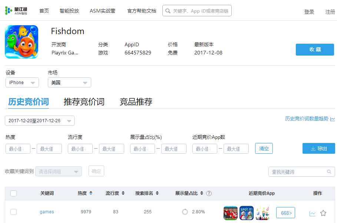
Task: Toggle the select-all checkbox in table header
Action: tap(14, 193)
